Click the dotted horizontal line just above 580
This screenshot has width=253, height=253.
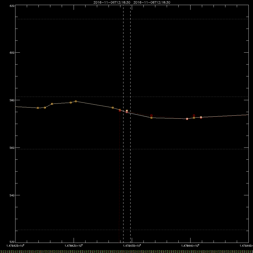click(132, 97)
